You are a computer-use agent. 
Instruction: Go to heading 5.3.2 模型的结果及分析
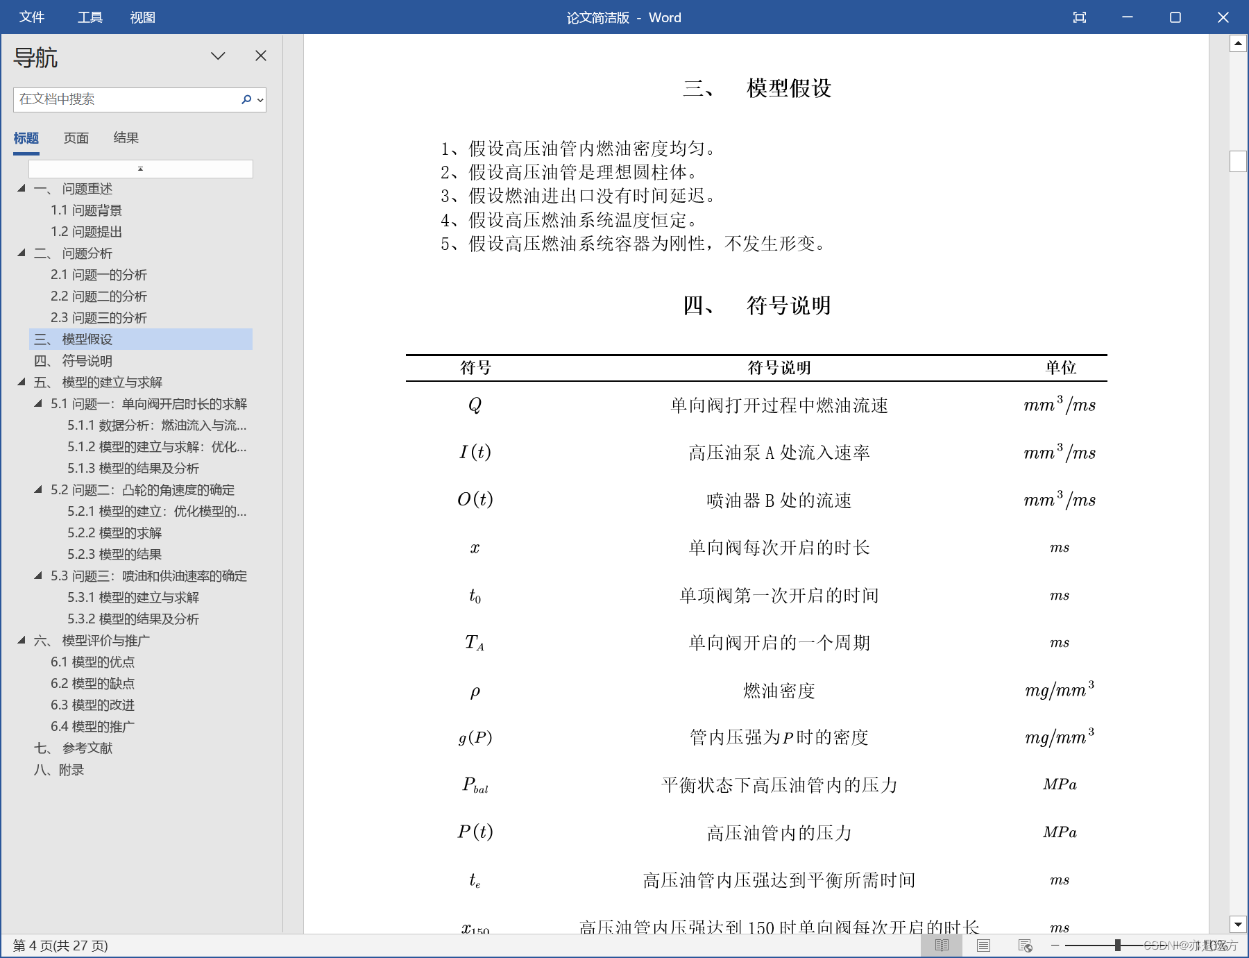point(133,619)
